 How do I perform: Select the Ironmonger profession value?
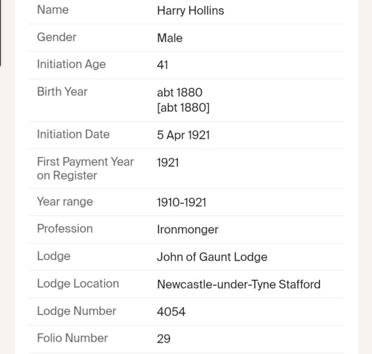pos(187,229)
